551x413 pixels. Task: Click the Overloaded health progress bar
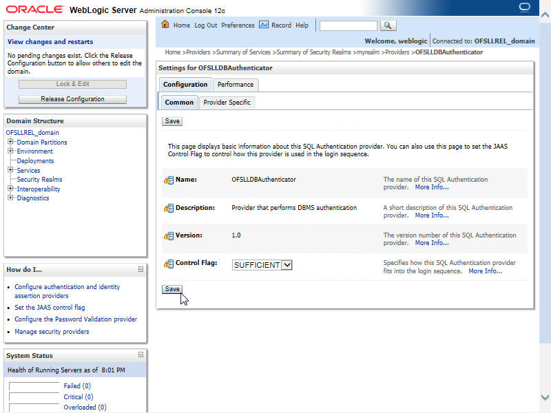(34, 407)
